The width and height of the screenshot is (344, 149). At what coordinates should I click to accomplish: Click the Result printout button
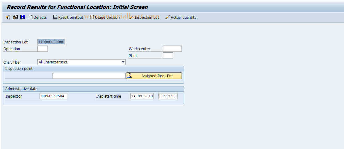68,17
